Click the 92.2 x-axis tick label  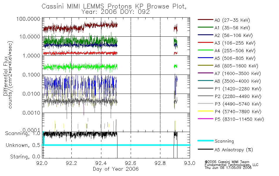[72, 163]
